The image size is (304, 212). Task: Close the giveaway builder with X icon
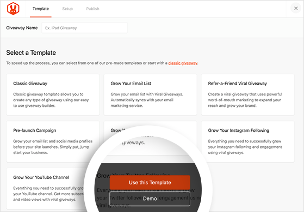(x=296, y=8)
